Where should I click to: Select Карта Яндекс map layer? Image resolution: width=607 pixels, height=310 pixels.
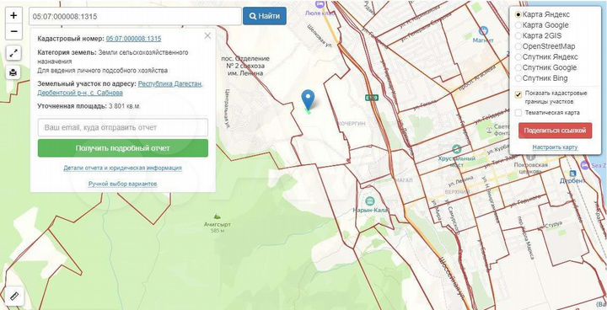coord(518,14)
